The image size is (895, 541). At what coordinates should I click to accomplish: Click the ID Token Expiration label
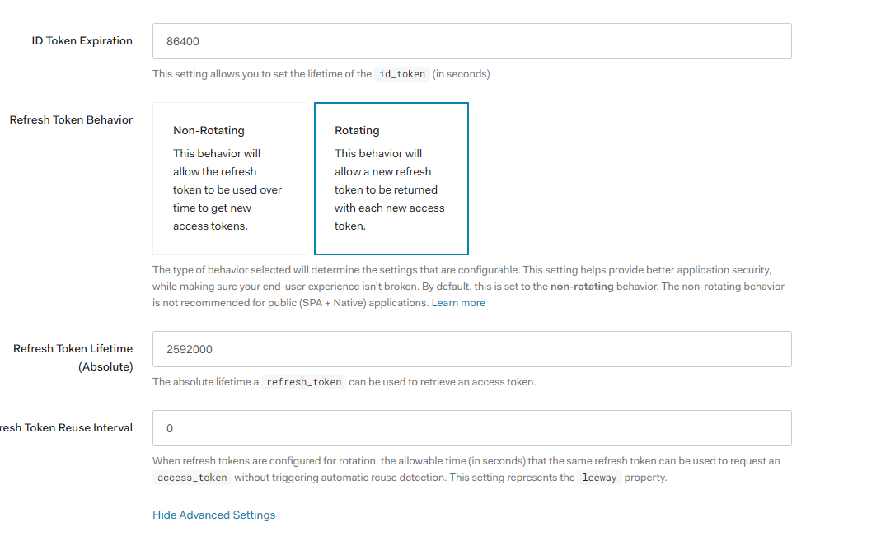[82, 40]
